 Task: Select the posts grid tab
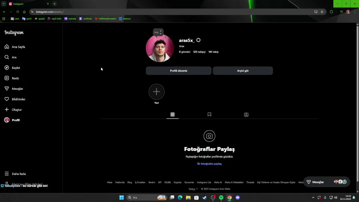[x=172, y=114]
